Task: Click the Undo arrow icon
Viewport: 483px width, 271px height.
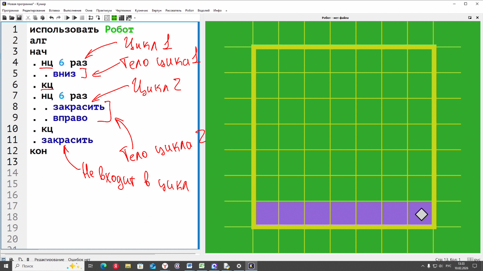Action: tap(51, 18)
